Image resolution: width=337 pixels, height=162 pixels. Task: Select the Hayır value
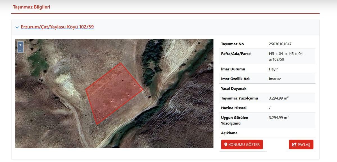[x=273, y=69]
